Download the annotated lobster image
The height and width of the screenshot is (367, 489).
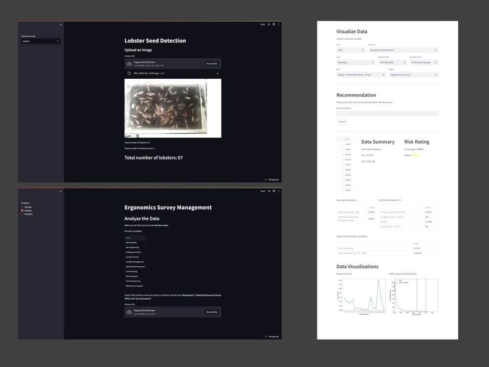[126, 136]
